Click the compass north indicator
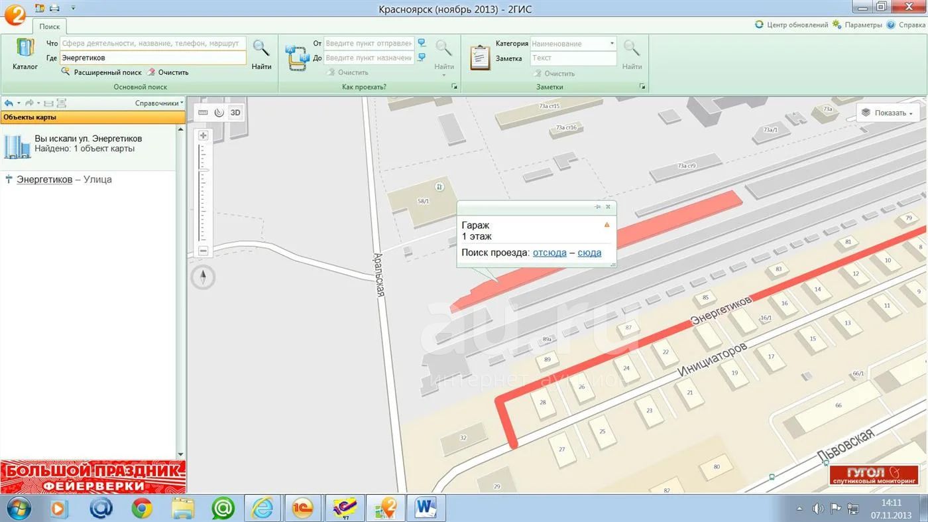Viewport: 928px width, 522px height. (x=203, y=277)
